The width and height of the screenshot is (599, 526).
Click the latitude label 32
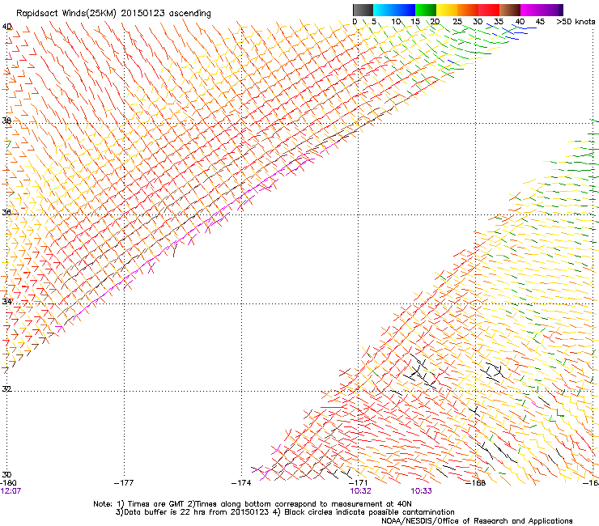[x=6, y=389]
